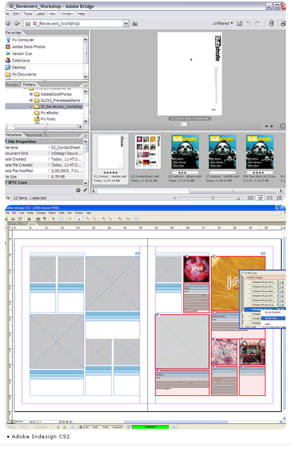The width and height of the screenshot is (291, 449).
Task: Go forward with Bridge's forward arrow
Action: point(17,23)
